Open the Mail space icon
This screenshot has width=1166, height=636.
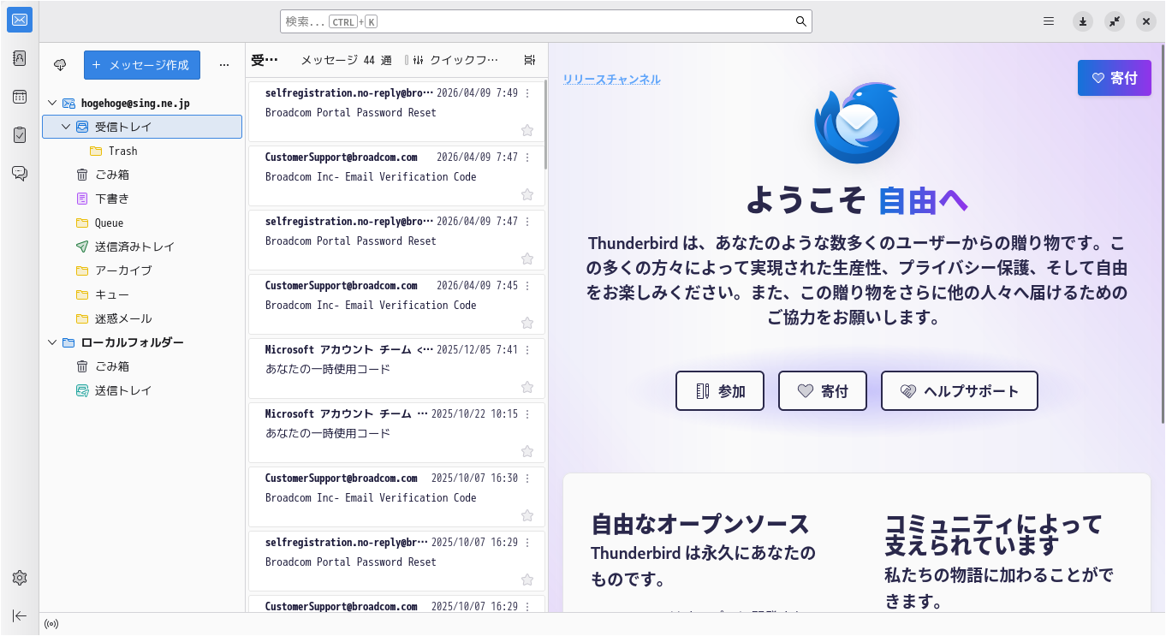pyautogui.click(x=20, y=20)
